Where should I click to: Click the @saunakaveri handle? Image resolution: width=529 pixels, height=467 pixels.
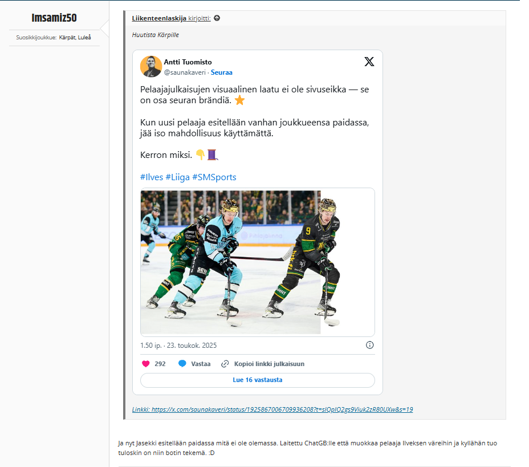pyautogui.click(x=185, y=72)
